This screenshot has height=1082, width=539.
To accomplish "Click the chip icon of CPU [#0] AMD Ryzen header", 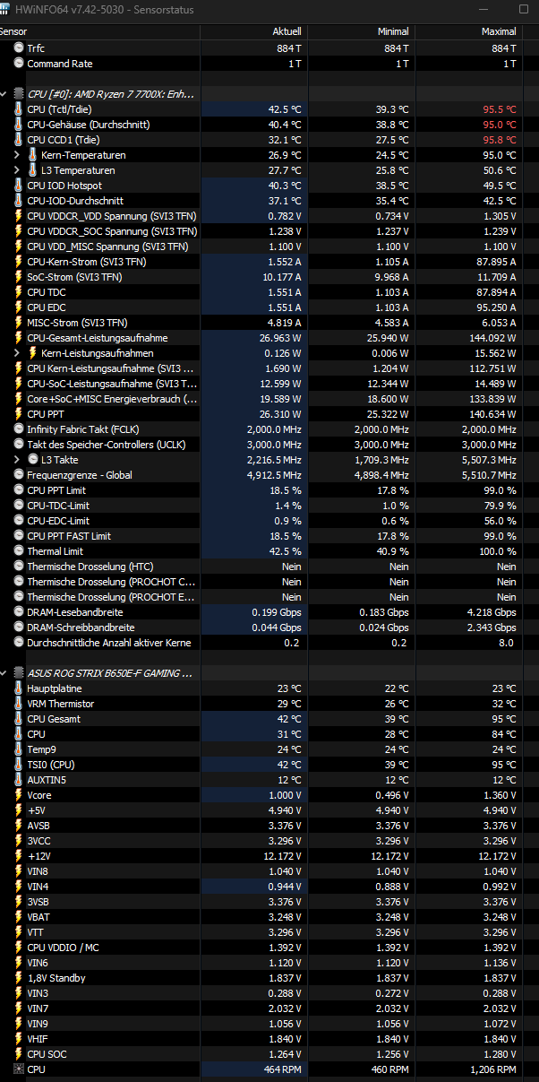I will click(x=19, y=94).
